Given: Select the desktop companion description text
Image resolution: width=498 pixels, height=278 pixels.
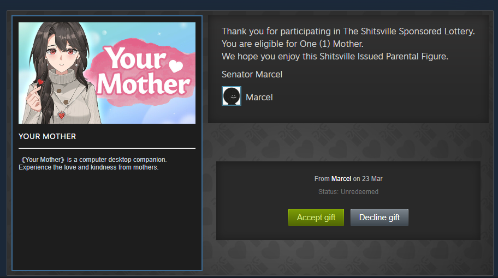Looking at the screenshot, I should 93,164.
